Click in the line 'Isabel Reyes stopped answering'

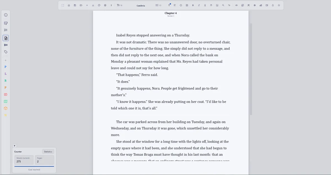(153, 35)
